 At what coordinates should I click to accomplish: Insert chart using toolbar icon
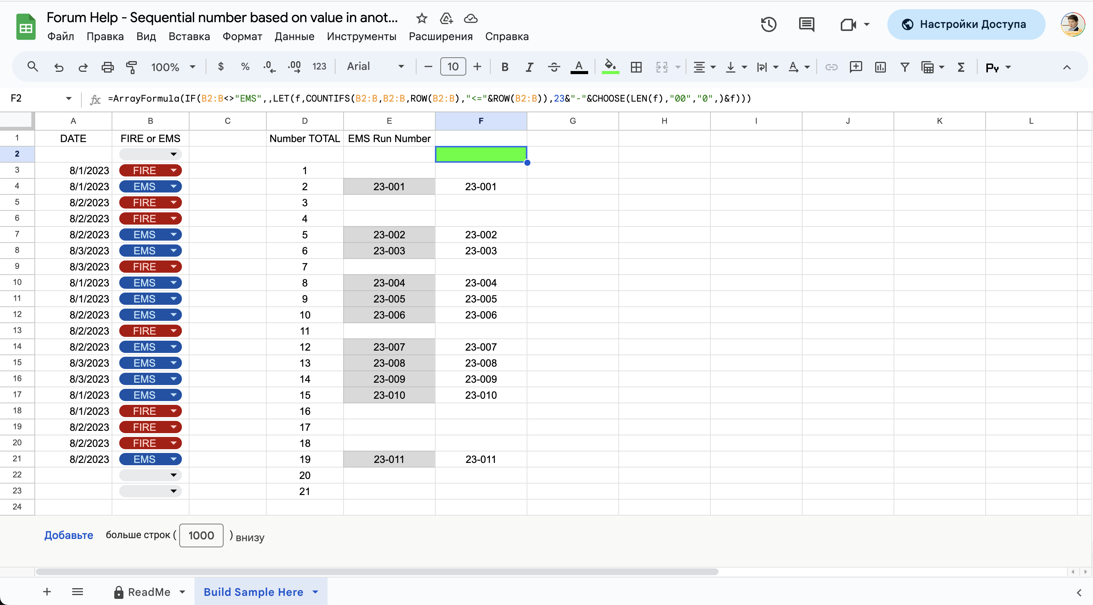881,67
